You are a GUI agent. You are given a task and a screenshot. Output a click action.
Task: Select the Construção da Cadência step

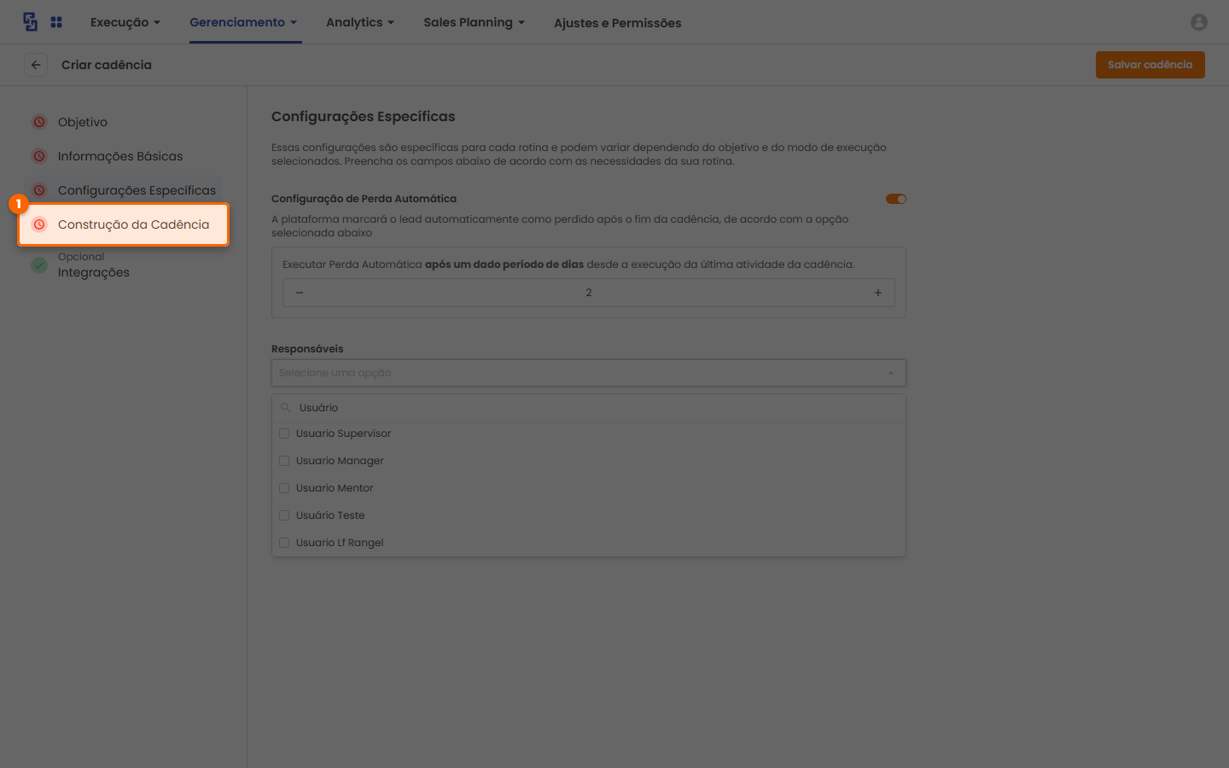[124, 224]
